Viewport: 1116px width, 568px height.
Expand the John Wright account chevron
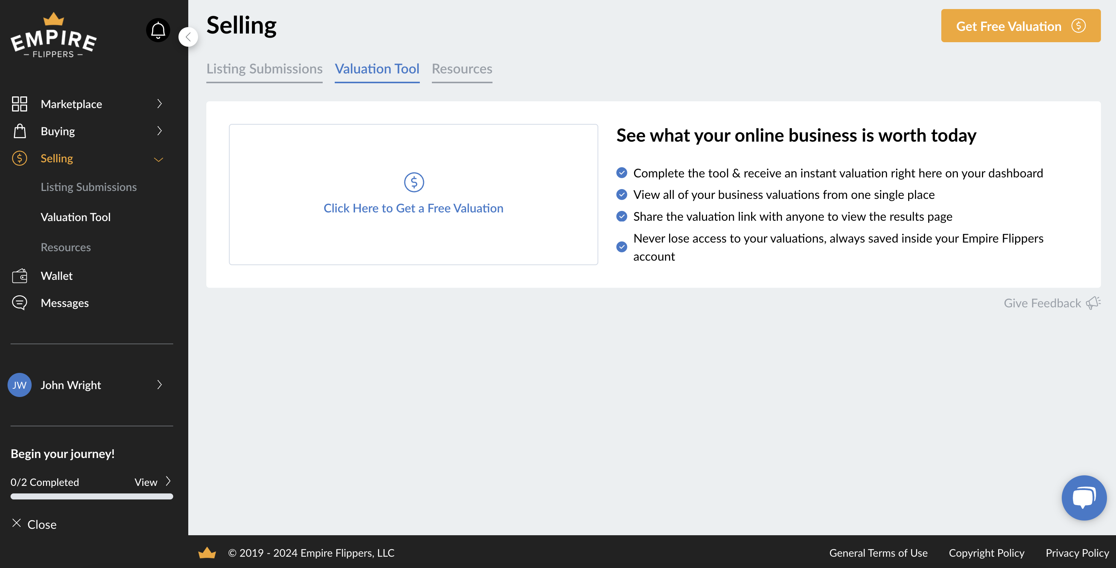coord(159,385)
